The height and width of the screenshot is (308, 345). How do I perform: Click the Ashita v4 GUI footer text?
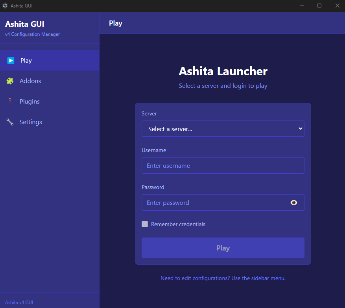[19, 302]
